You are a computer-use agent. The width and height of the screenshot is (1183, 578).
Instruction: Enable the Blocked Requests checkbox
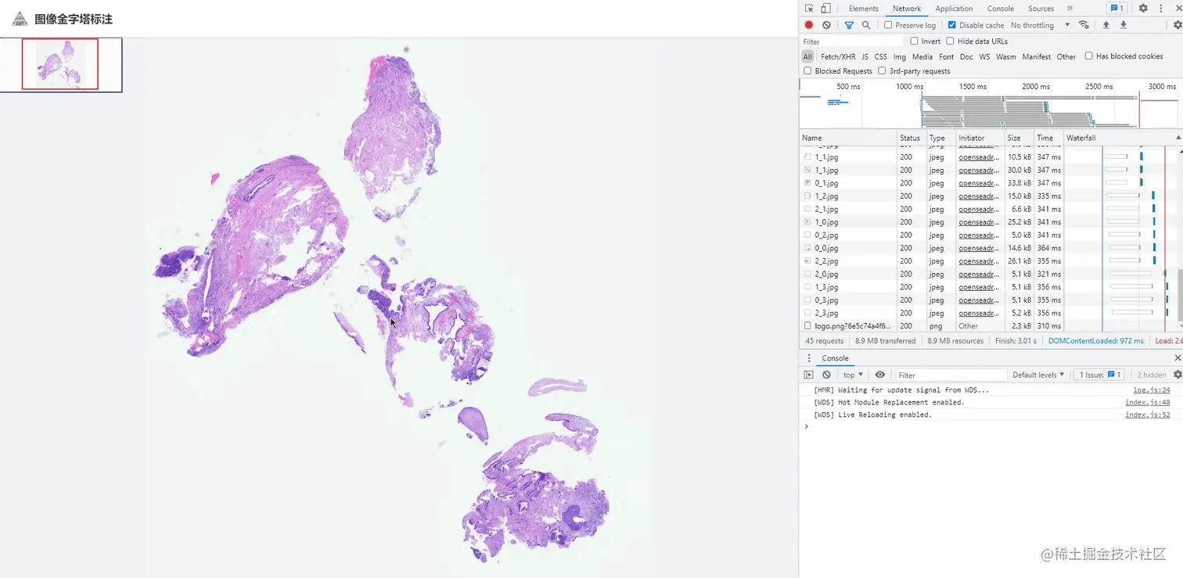click(x=807, y=71)
